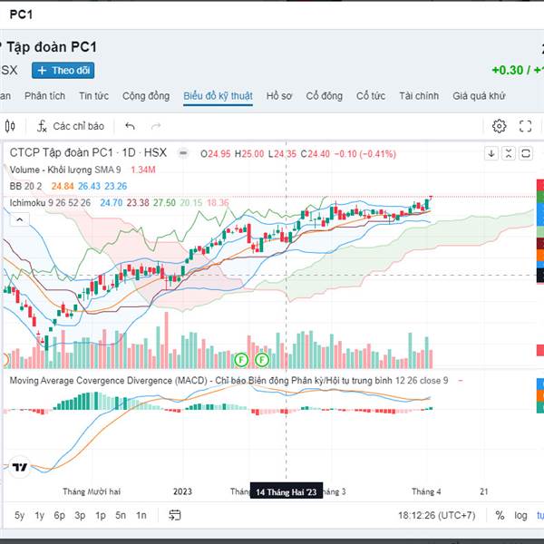The height and width of the screenshot is (544, 544).
Task: Select the BB 20 2 indicator legend
Action: pos(25,186)
